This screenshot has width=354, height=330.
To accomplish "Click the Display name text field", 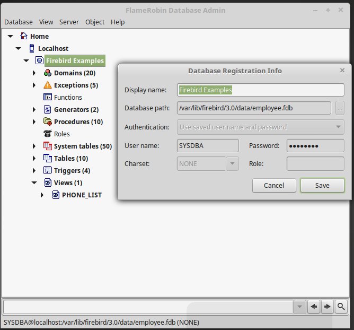I will [260, 90].
